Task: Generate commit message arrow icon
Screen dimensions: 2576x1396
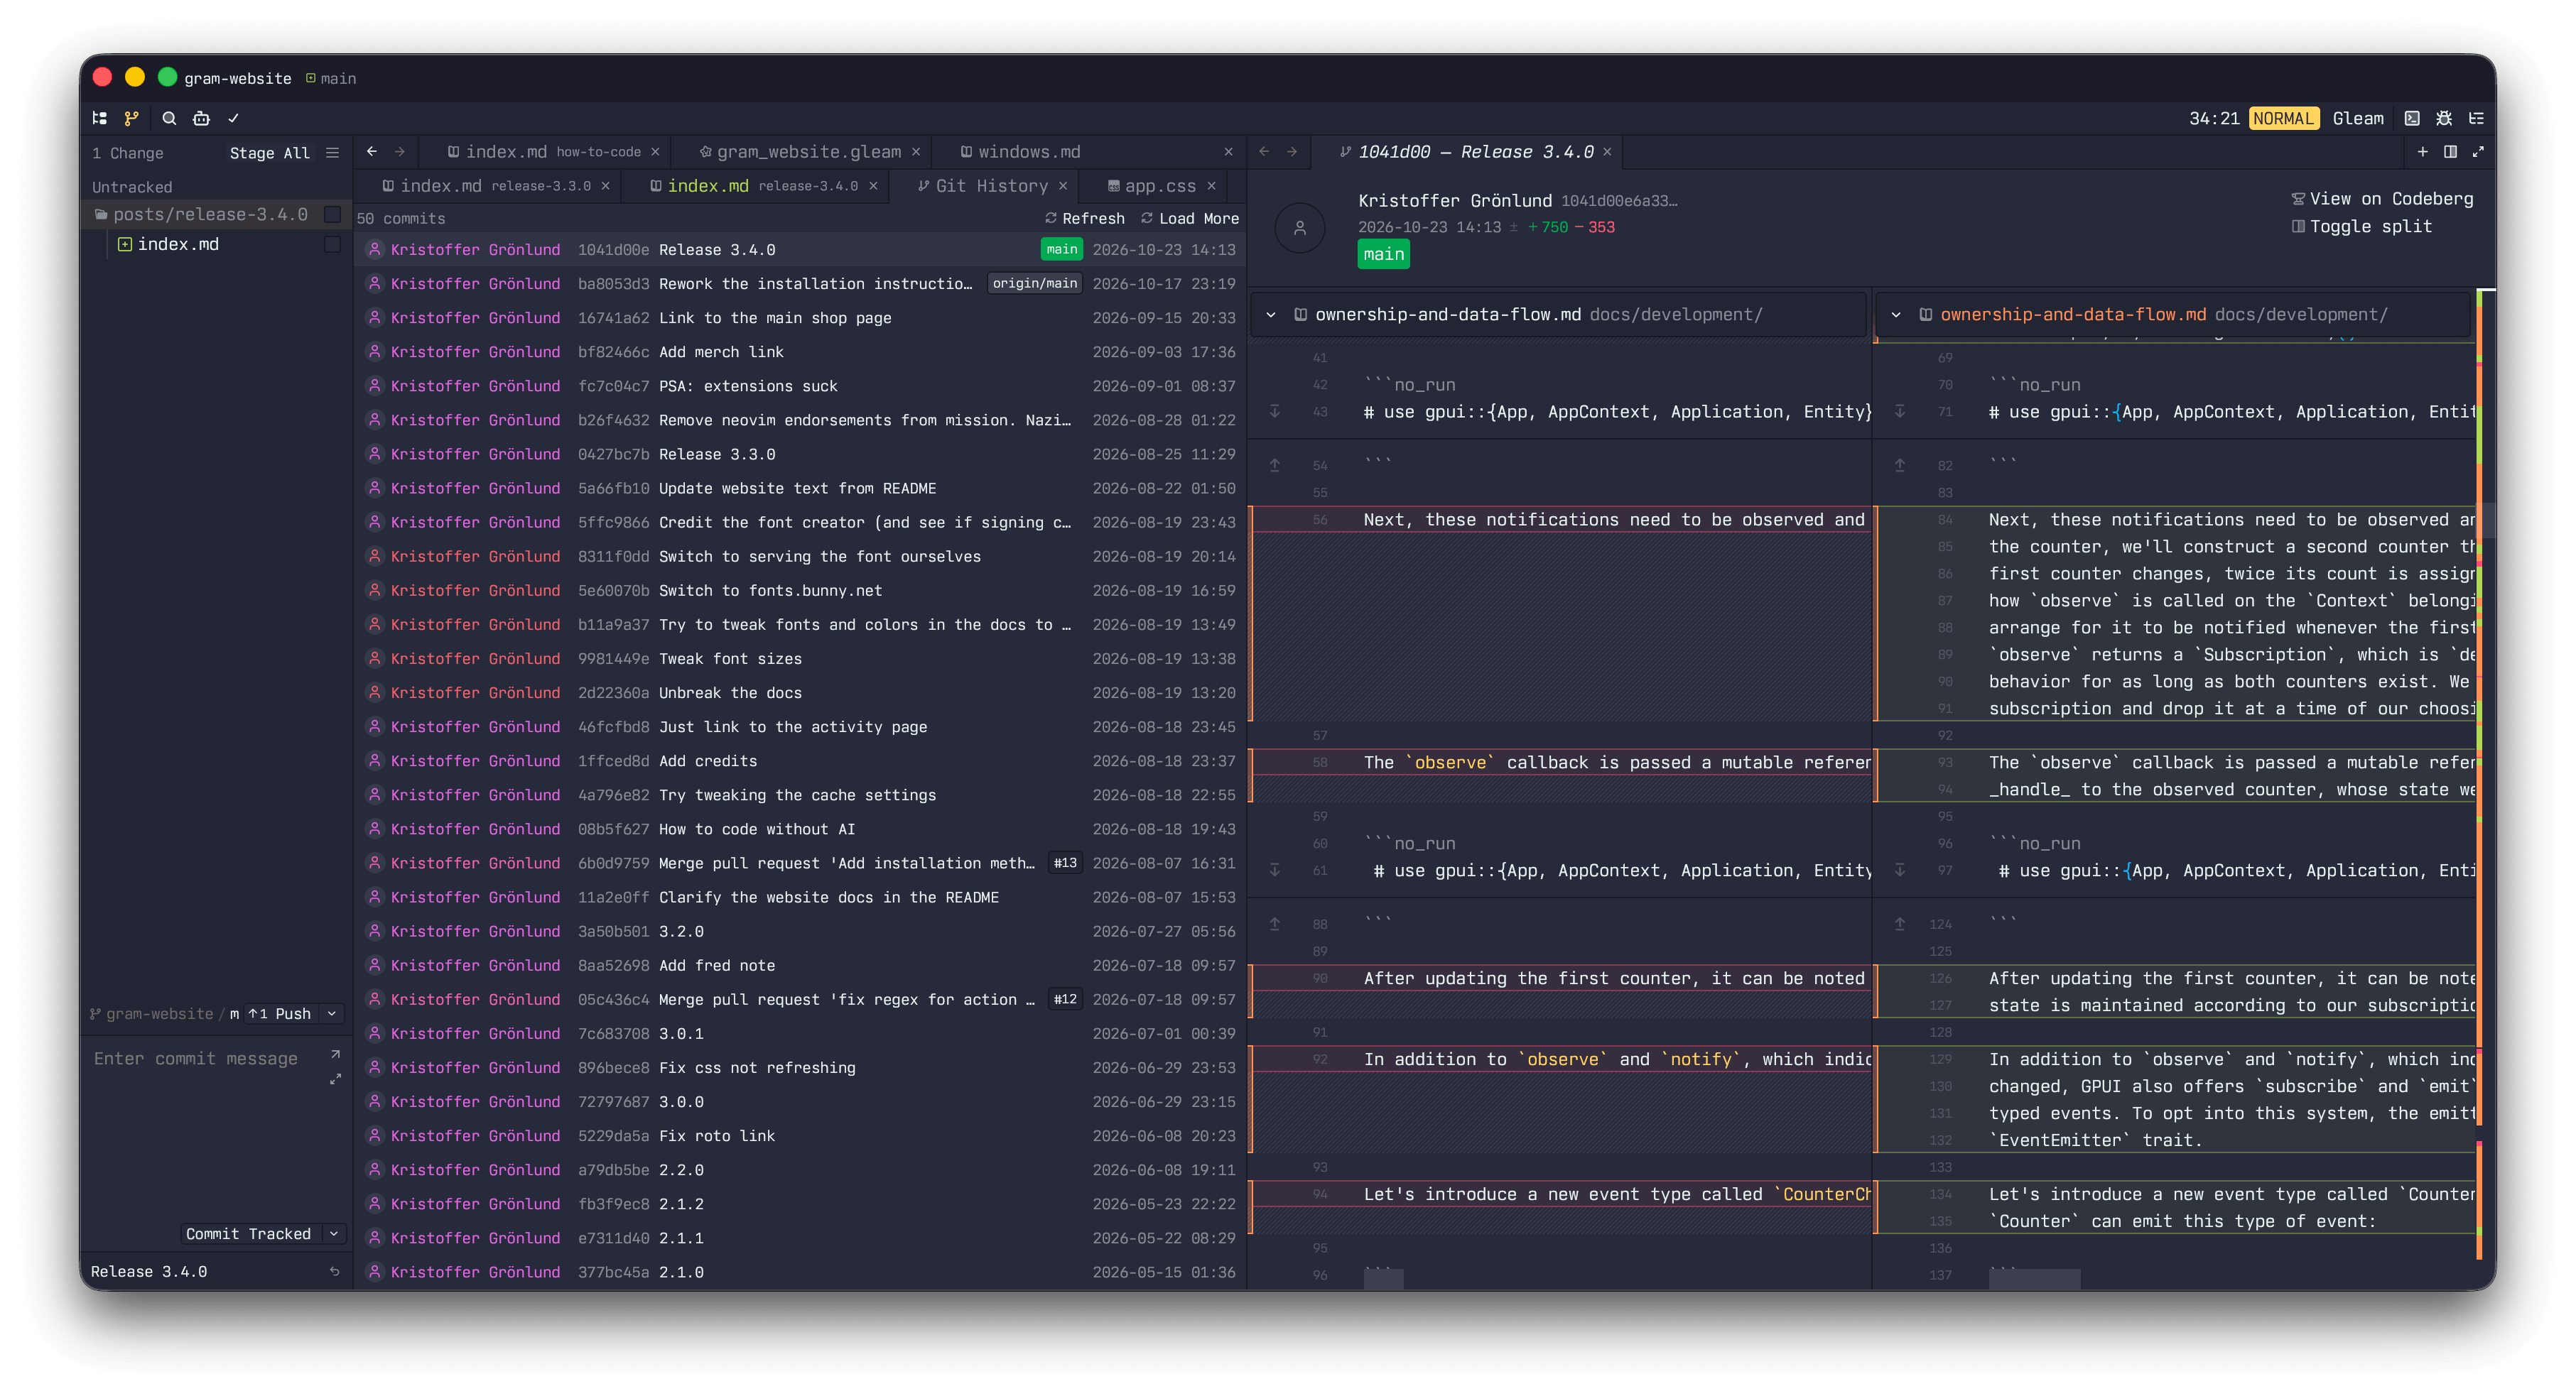Action: [335, 1055]
